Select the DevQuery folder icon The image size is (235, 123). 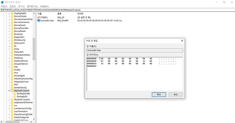coord(12,34)
